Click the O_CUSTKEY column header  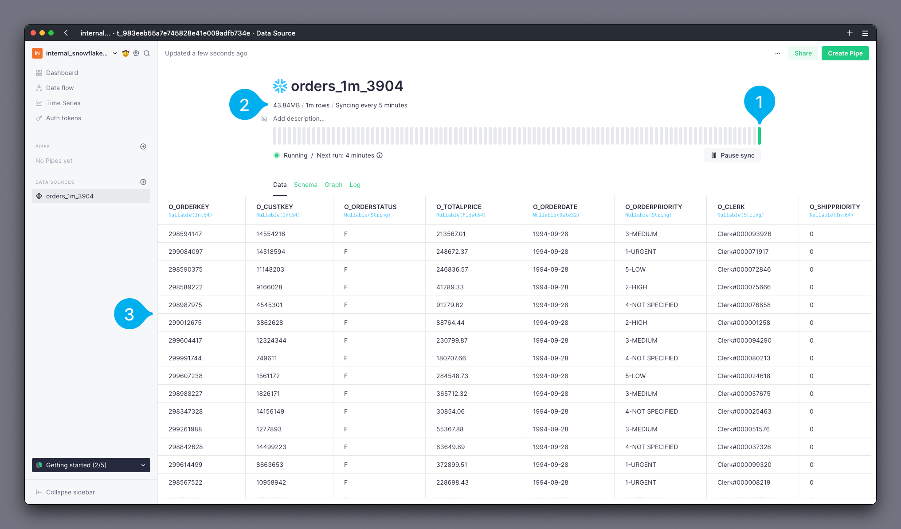pyautogui.click(x=289, y=210)
